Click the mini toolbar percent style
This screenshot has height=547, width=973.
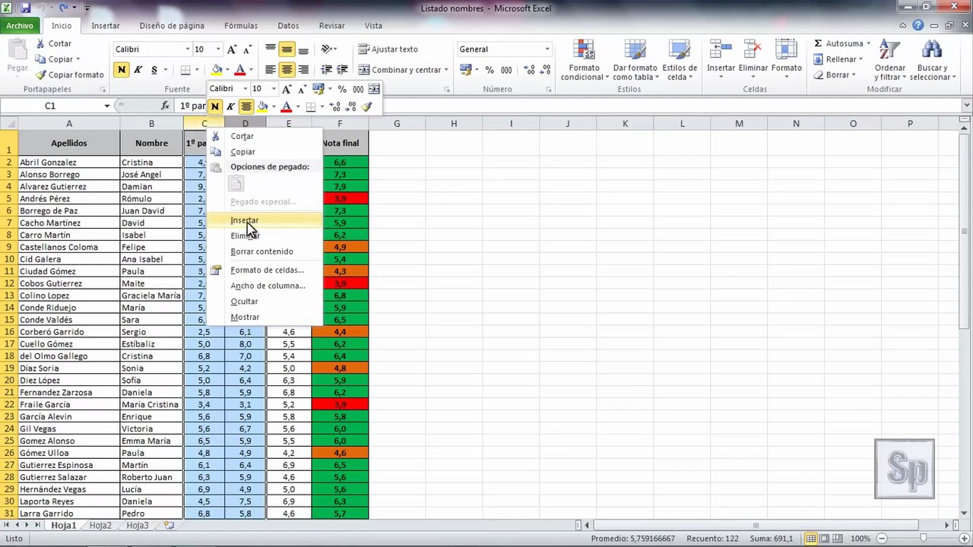pos(342,89)
